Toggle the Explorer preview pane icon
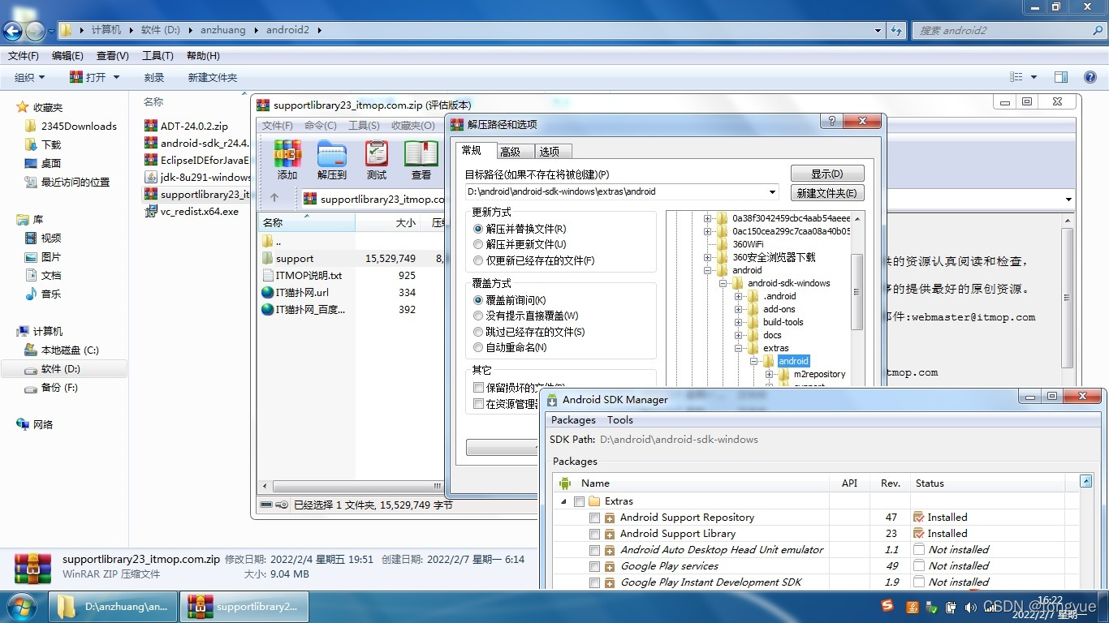The image size is (1109, 623). click(x=1061, y=77)
